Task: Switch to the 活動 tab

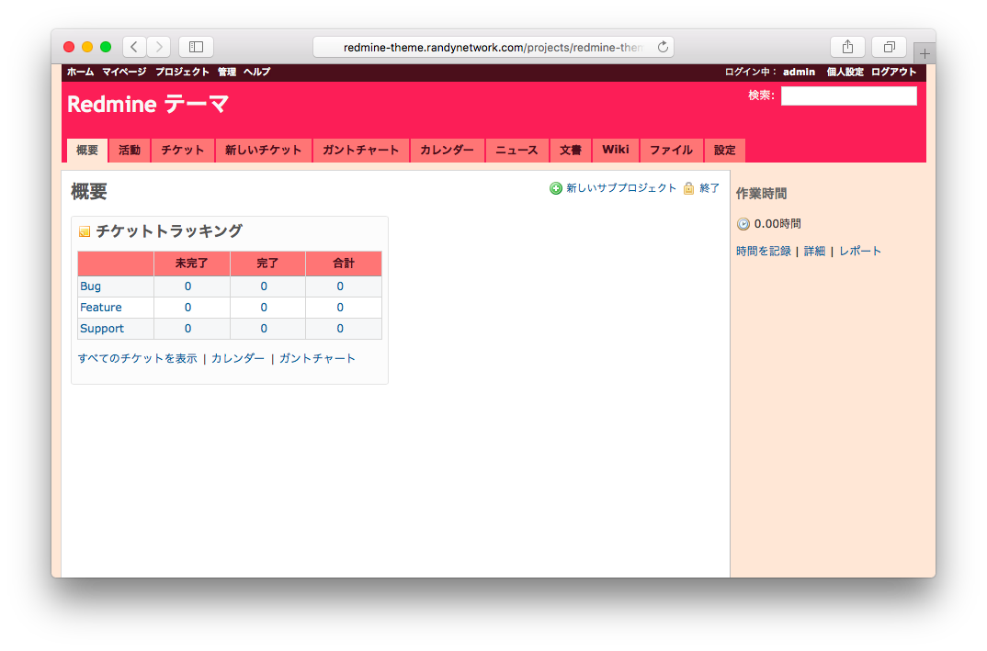Action: (130, 151)
